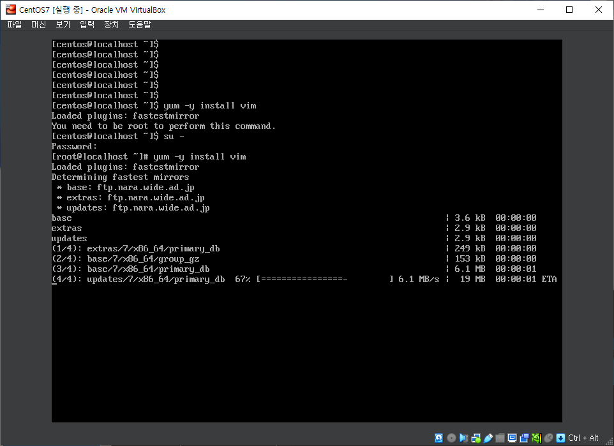This screenshot has width=614, height=446.
Task: Click the display status icon
Action: click(512, 438)
